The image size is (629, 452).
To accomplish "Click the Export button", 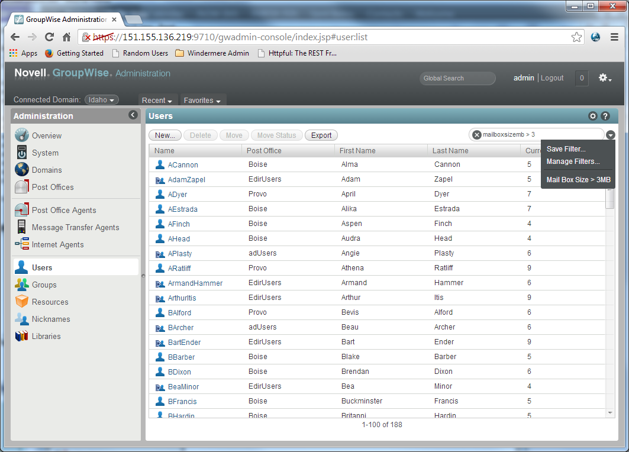I will pos(321,135).
